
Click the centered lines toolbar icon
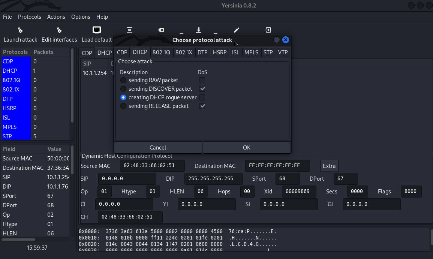129,30
